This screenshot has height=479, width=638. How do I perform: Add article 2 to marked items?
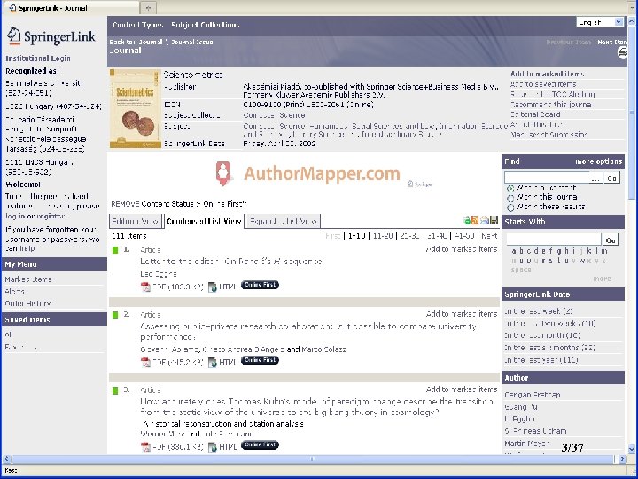pyautogui.click(x=462, y=314)
